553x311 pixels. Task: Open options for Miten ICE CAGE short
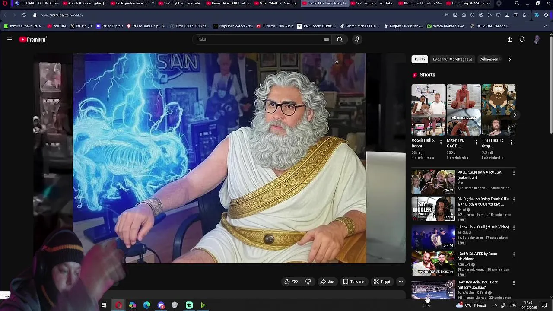[x=476, y=142]
